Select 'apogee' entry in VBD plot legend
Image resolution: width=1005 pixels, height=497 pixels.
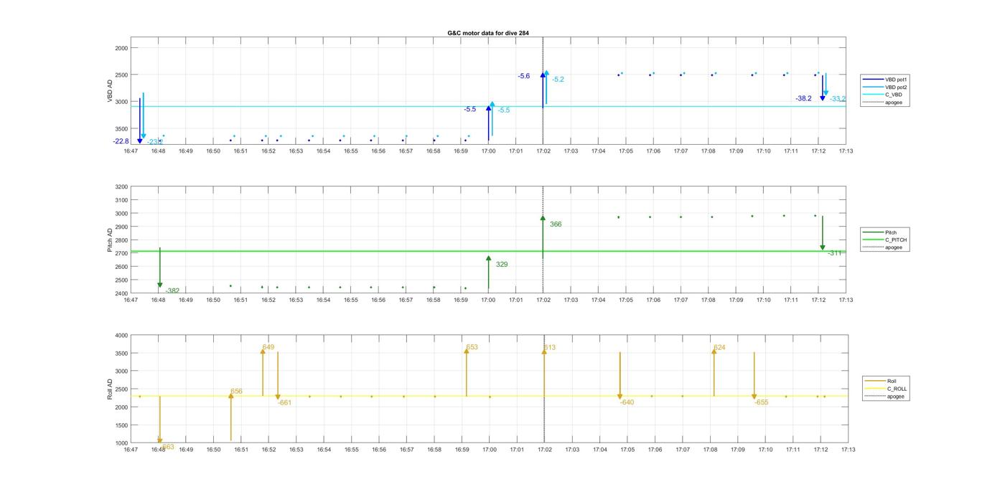click(x=883, y=103)
